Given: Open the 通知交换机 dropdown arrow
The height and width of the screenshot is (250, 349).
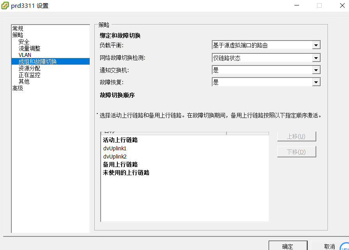Looking at the screenshot, I should coord(316,70).
